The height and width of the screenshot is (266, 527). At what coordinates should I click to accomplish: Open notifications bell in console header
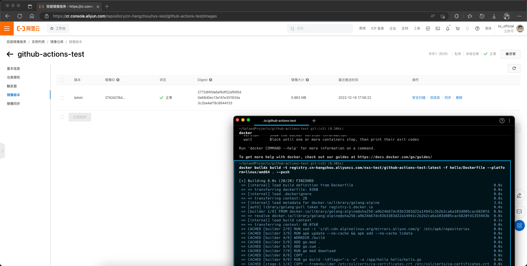point(448,28)
